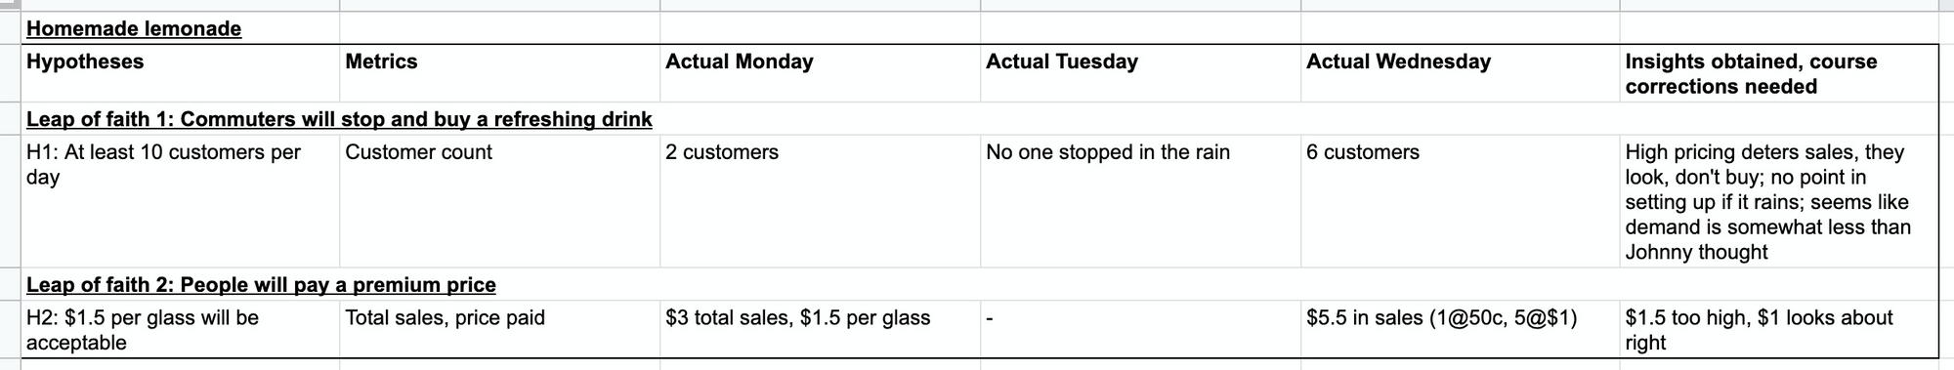The image size is (1954, 370).
Task: Select the Homemade lemonade title cell
Action: pos(180,28)
